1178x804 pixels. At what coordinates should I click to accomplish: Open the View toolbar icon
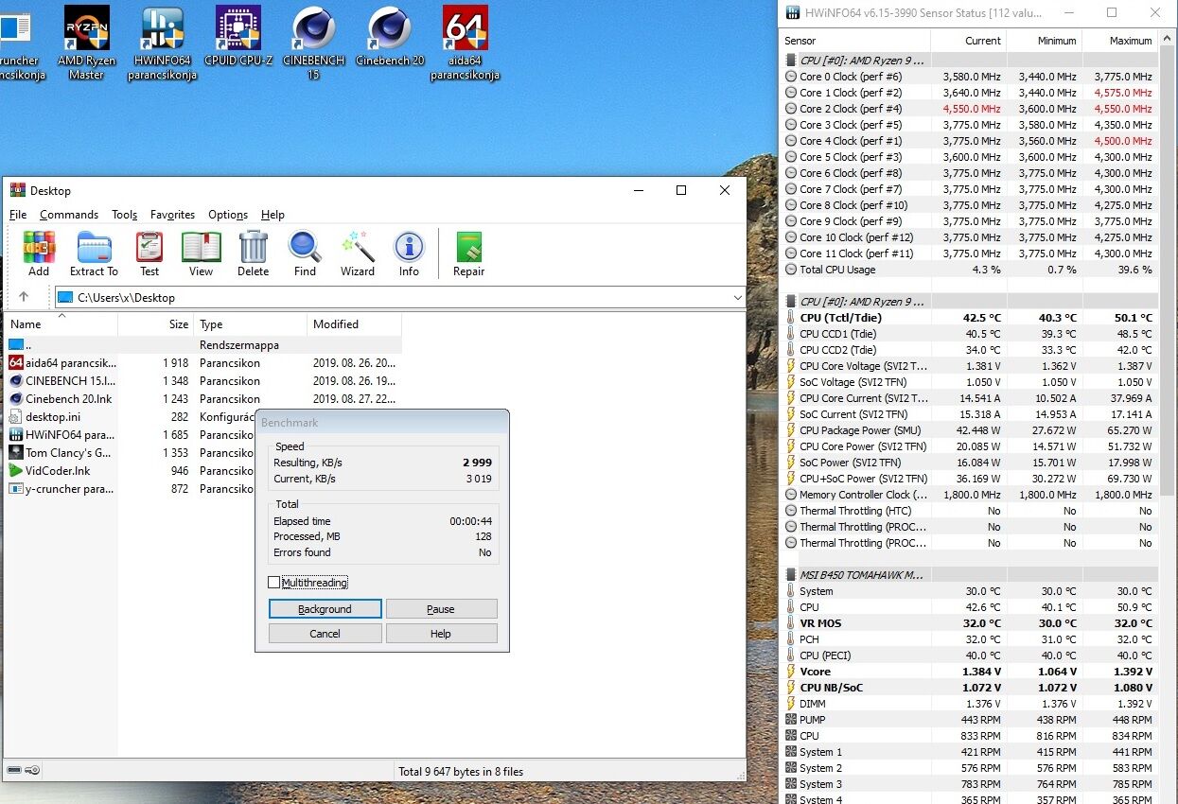click(201, 254)
